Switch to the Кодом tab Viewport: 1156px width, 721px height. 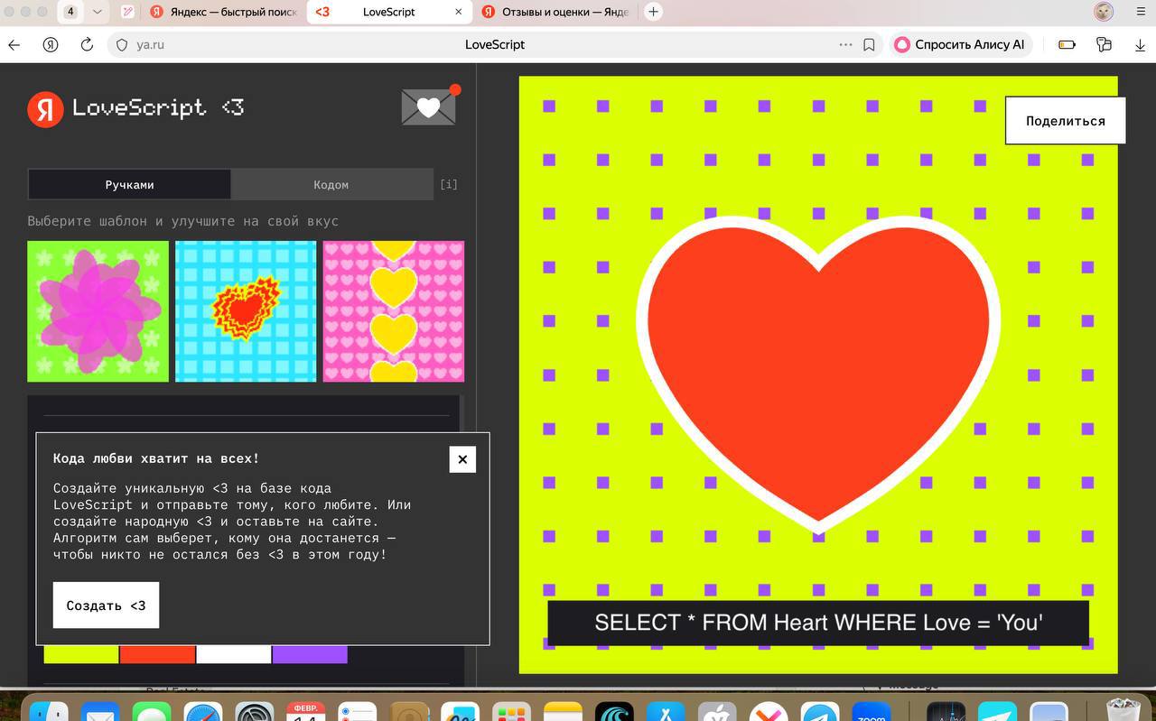[331, 184]
